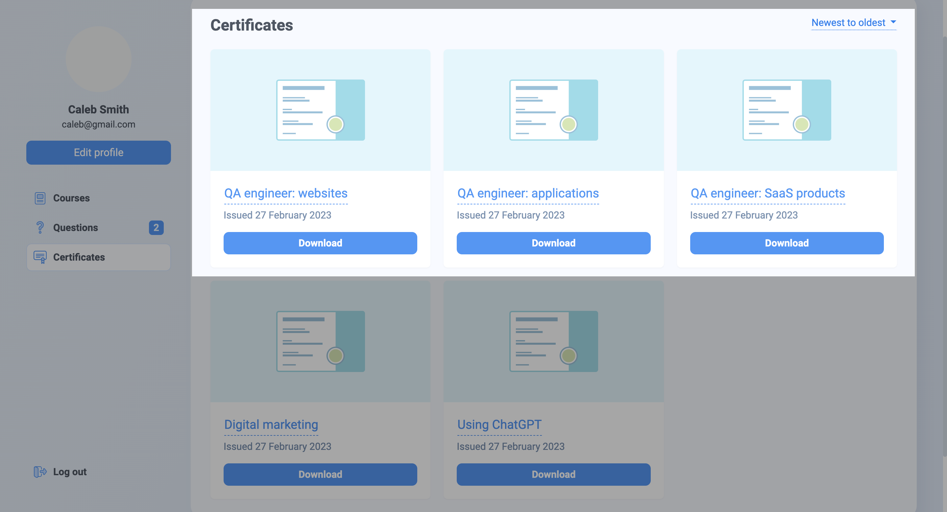Click the Questions question-mark icon
Viewport: 947px width, 512px height.
click(40, 227)
